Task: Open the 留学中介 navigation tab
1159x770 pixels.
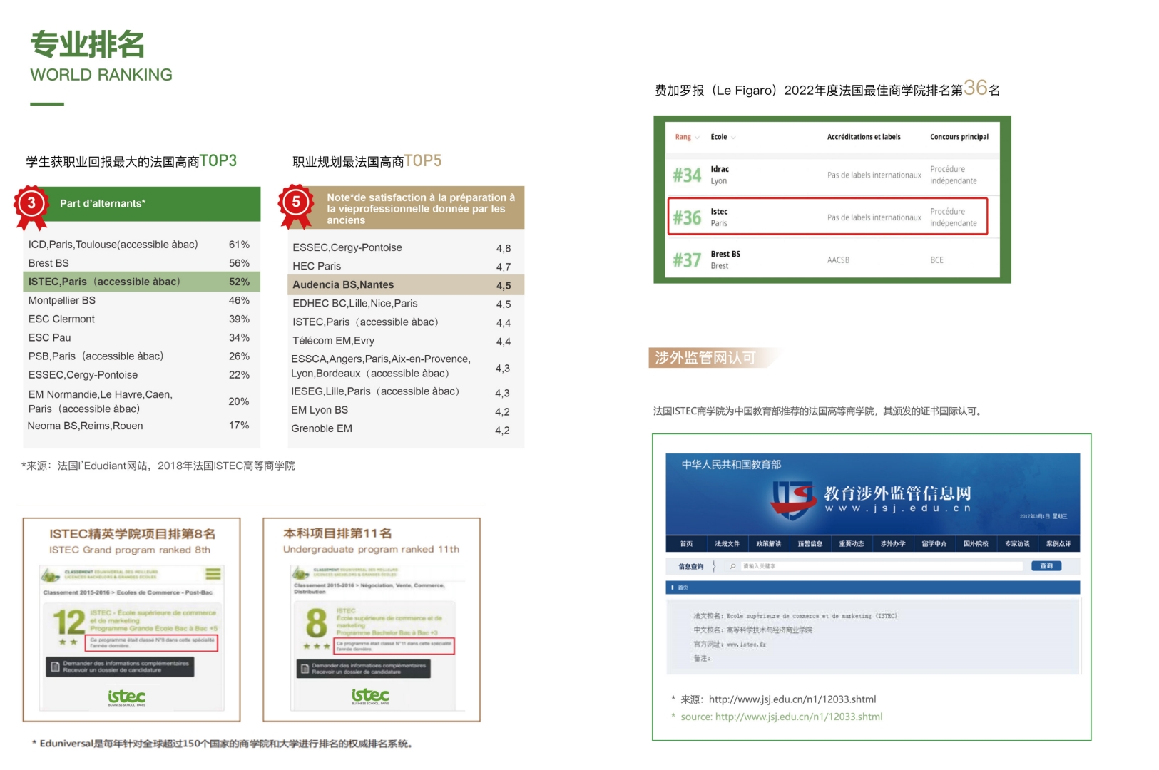Action: click(x=934, y=544)
